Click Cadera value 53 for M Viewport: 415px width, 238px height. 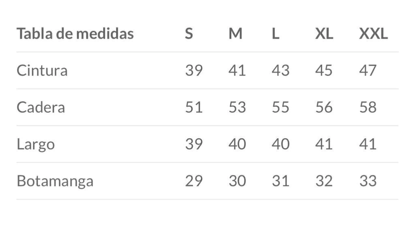pyautogui.click(x=237, y=107)
